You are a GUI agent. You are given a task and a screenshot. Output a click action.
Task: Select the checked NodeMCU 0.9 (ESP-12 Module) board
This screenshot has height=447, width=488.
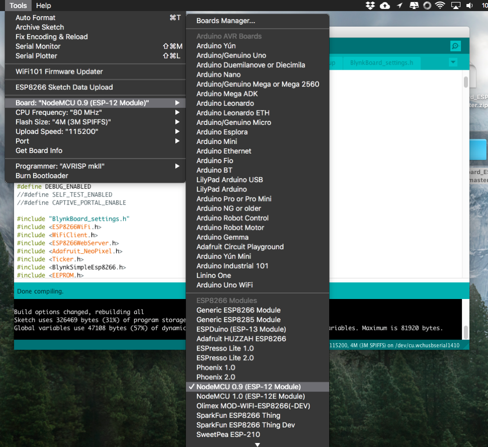tap(248, 387)
